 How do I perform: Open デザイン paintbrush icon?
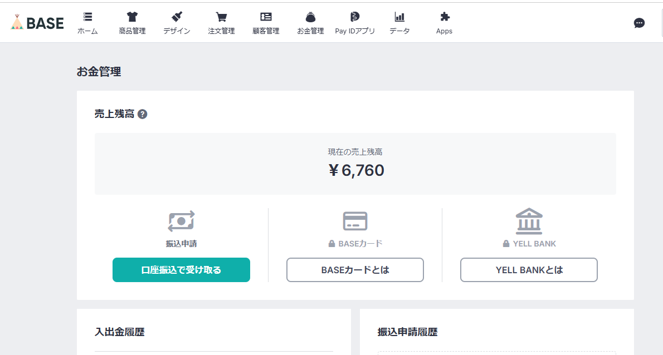(177, 17)
